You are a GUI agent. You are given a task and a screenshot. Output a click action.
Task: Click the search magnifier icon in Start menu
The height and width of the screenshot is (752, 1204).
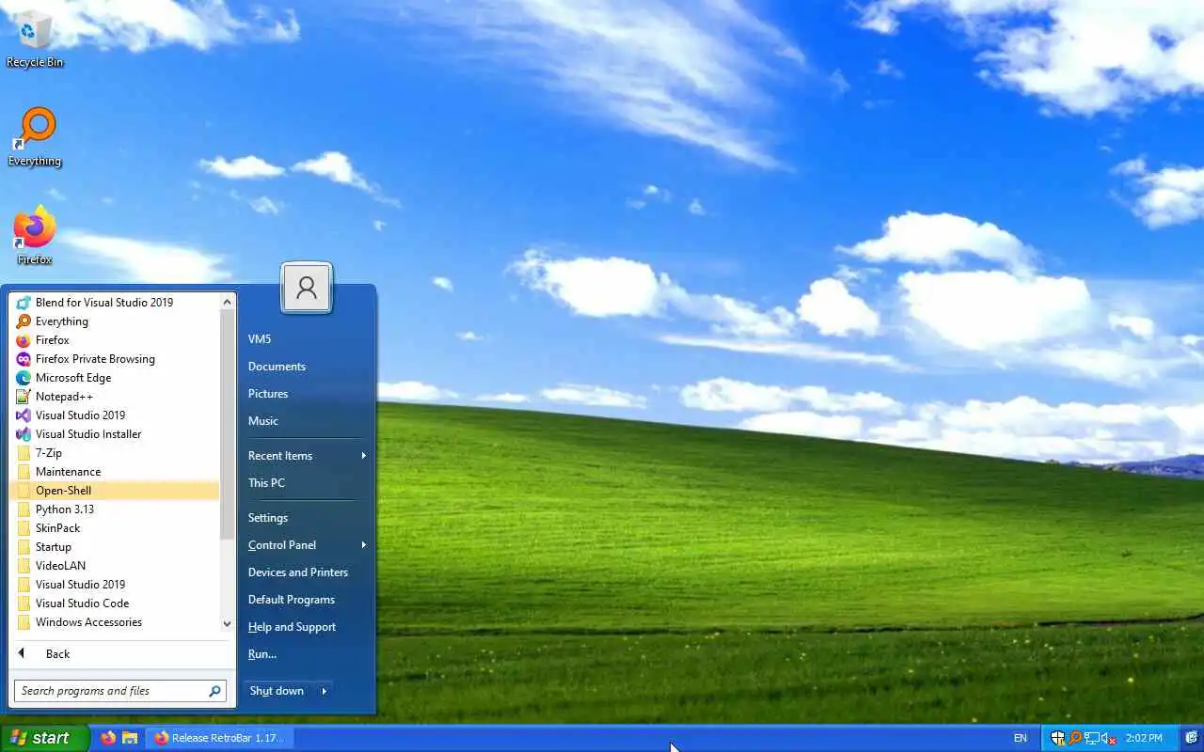(214, 691)
